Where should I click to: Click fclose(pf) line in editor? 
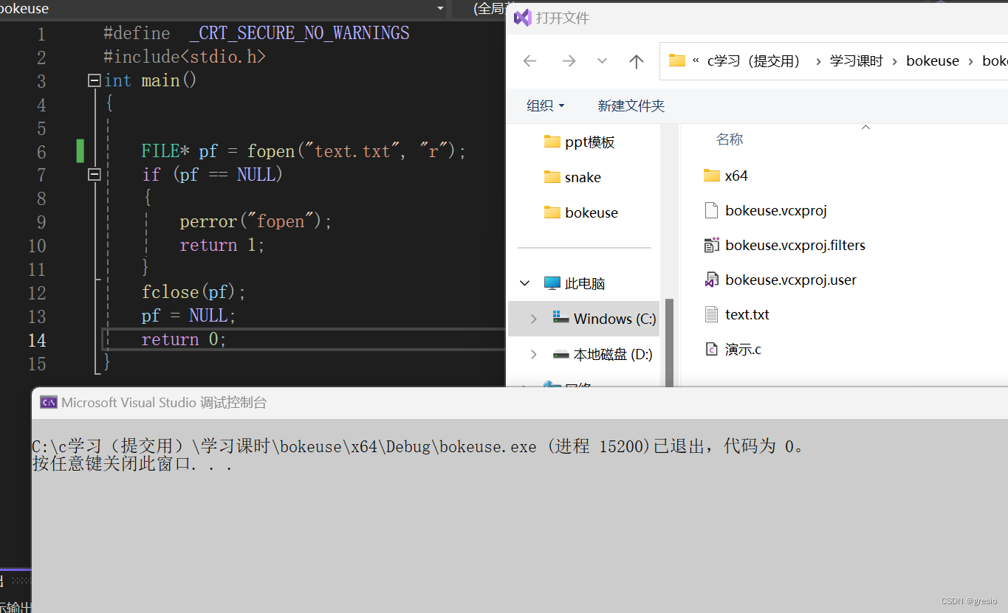[x=193, y=293]
